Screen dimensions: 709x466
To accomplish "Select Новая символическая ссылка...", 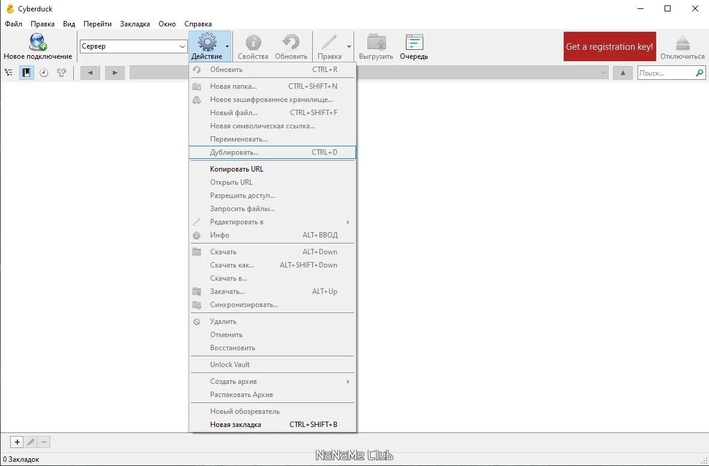I will pyautogui.click(x=272, y=126).
